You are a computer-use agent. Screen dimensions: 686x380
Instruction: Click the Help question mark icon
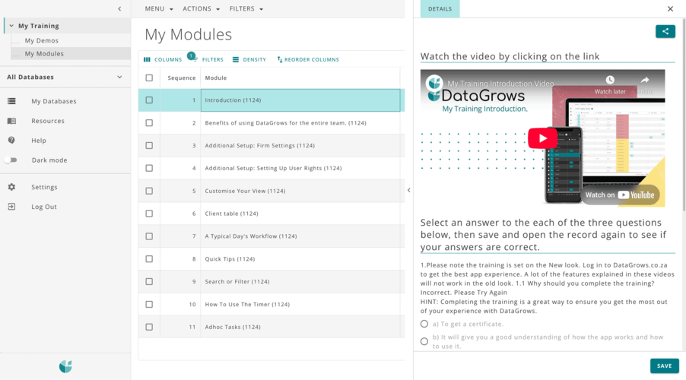tap(11, 141)
